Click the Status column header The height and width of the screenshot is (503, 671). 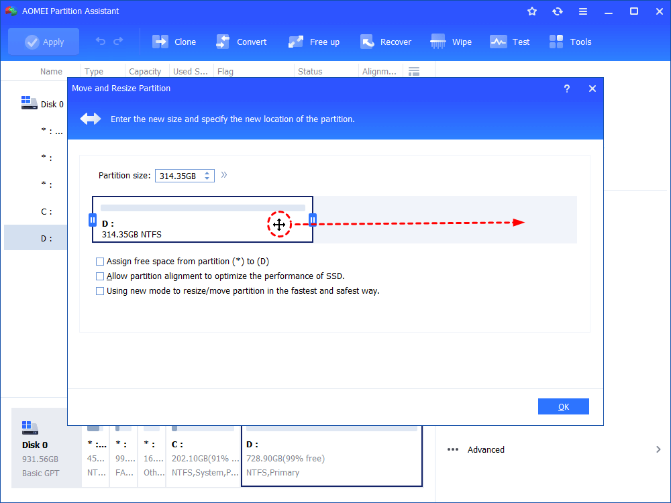point(310,72)
